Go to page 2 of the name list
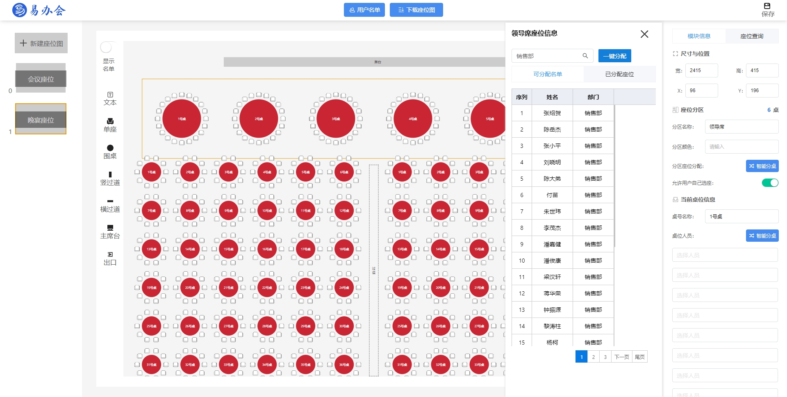This screenshot has height=397, width=787. (593, 357)
